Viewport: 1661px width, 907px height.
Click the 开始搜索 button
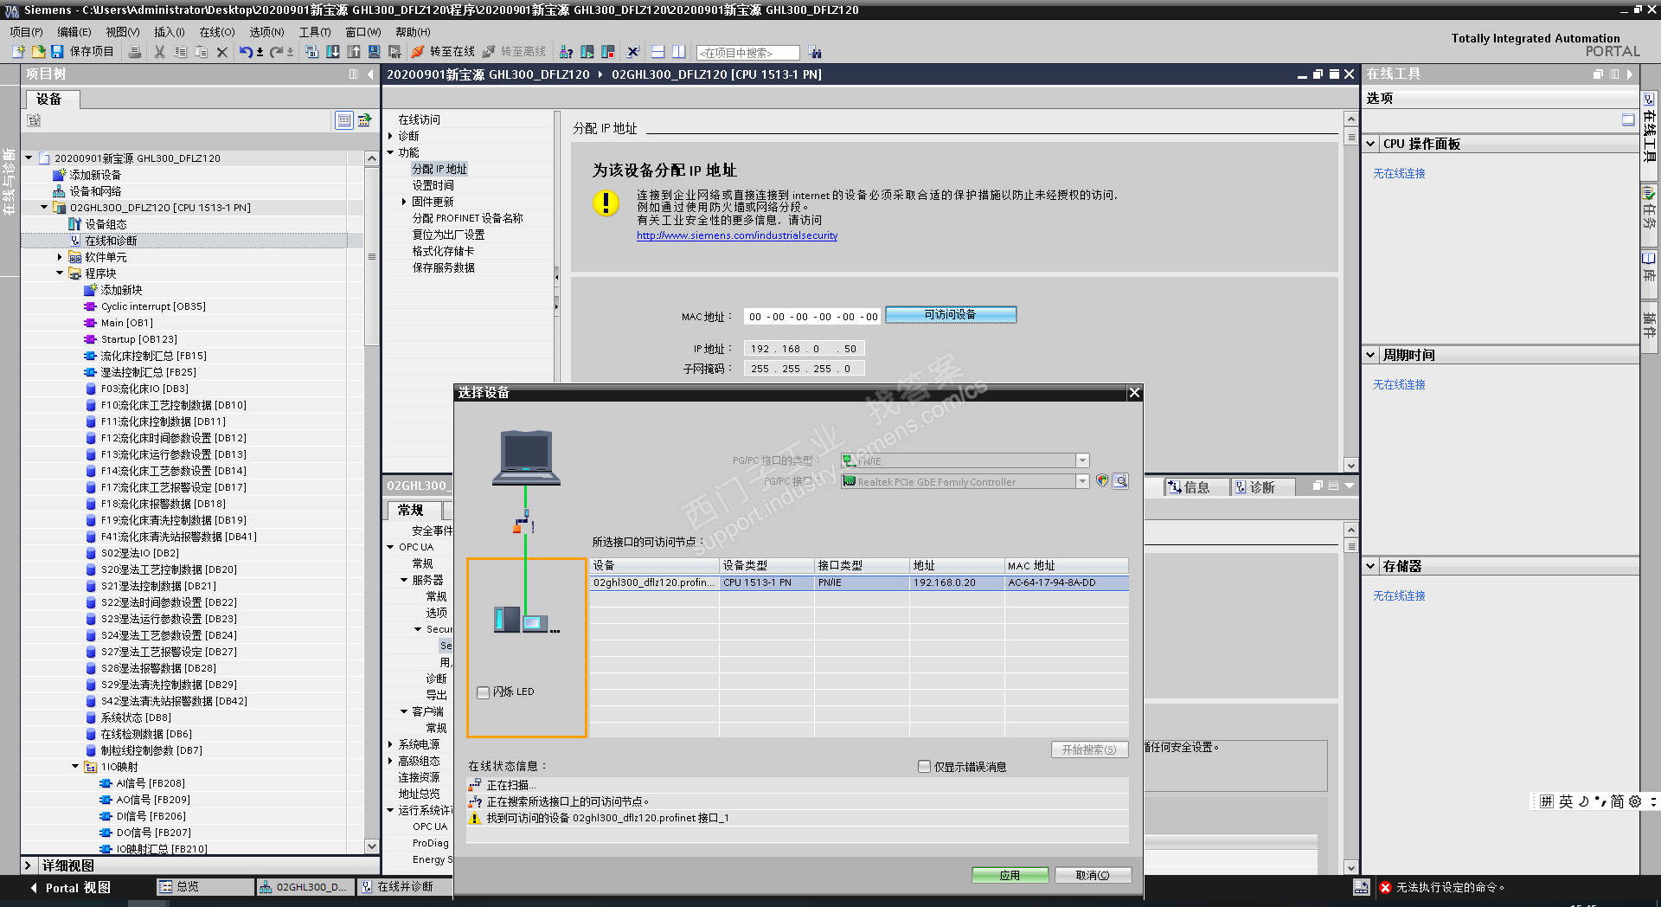pyautogui.click(x=1089, y=749)
